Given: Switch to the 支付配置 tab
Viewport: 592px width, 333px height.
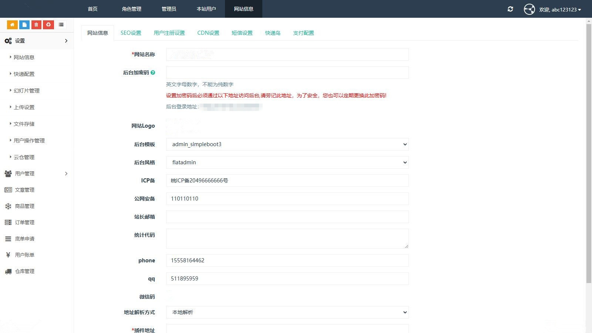Looking at the screenshot, I should click(303, 33).
